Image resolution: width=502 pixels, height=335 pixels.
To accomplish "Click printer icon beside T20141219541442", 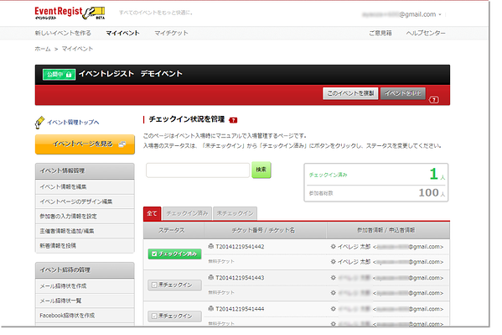I will tap(210, 247).
